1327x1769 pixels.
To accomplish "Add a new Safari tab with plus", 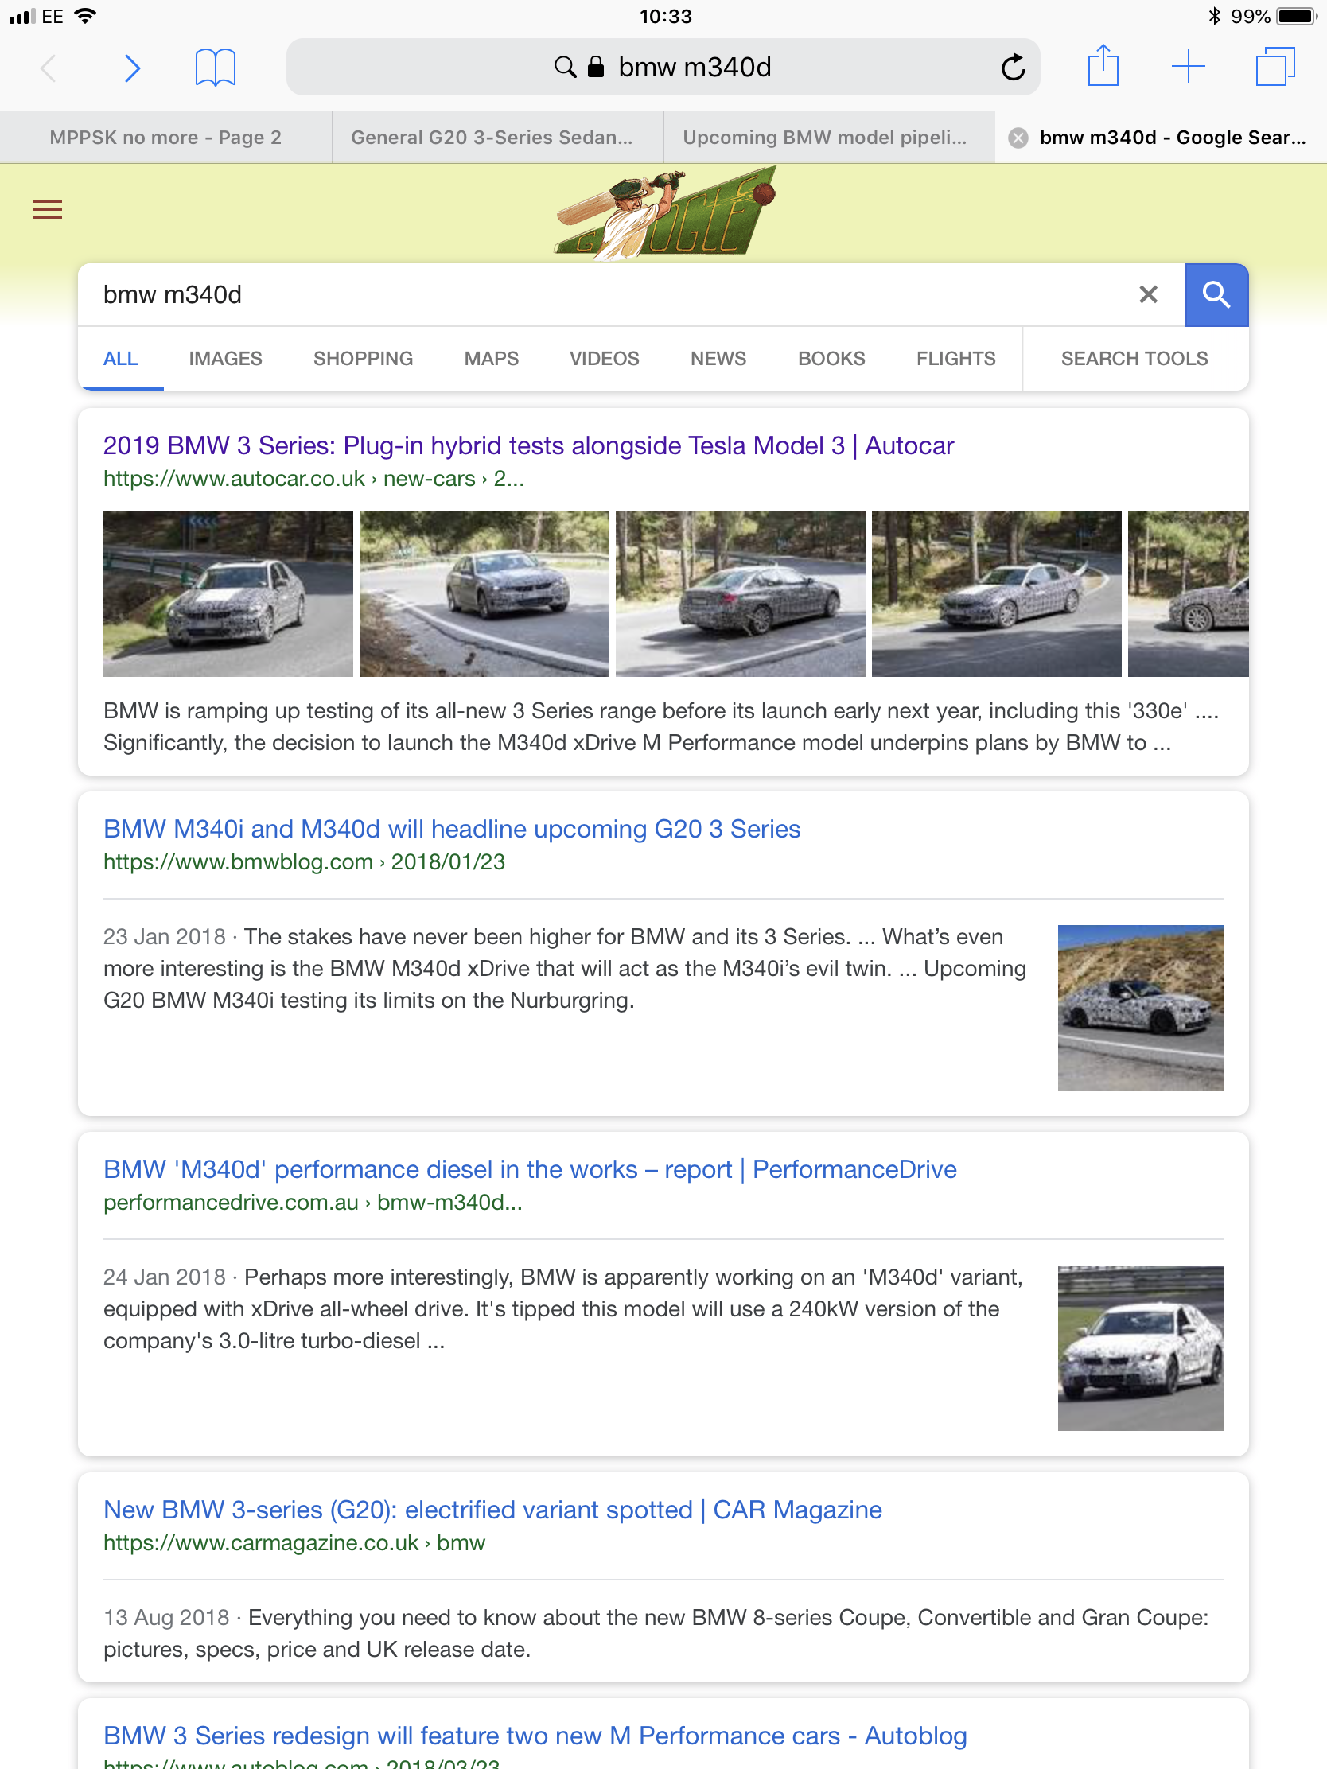I will click(1188, 66).
